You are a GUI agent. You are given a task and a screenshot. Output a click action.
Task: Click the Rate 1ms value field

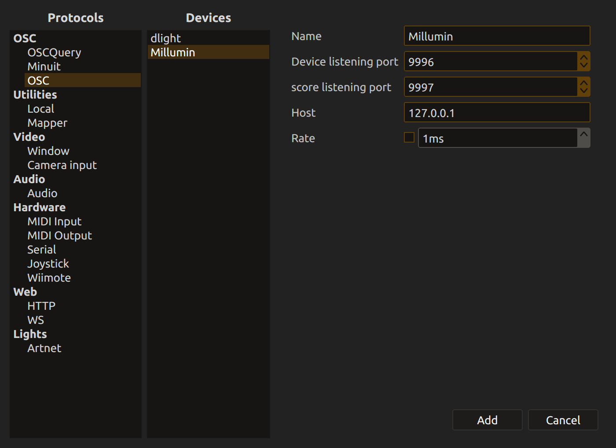click(497, 138)
